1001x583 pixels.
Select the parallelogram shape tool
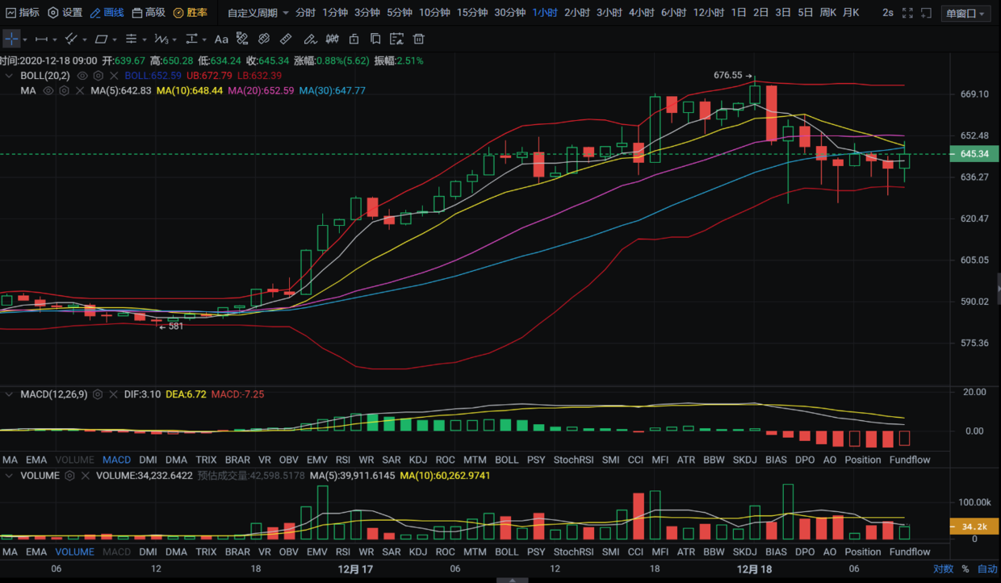tap(101, 39)
